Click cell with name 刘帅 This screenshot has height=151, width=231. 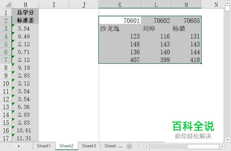point(156,28)
